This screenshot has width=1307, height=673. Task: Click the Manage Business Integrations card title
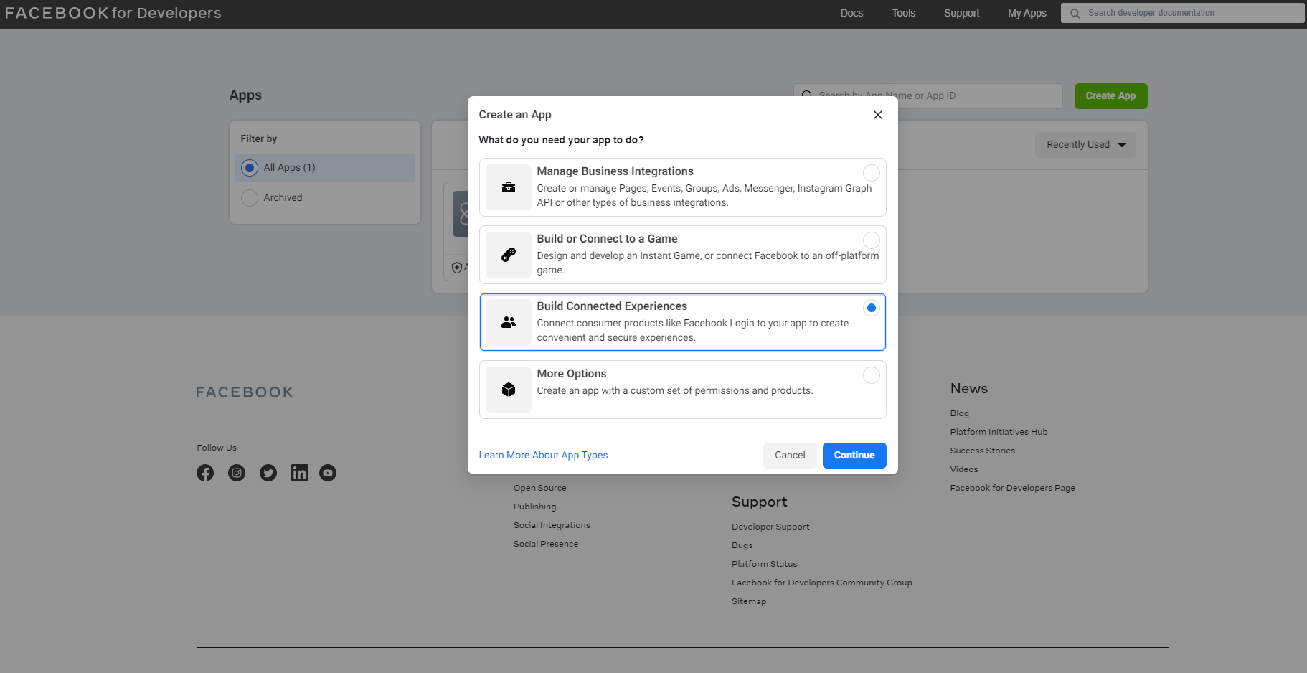coord(615,171)
